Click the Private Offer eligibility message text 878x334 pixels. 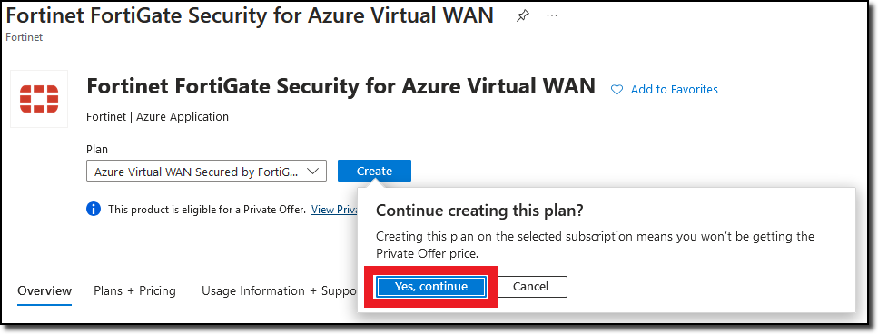click(207, 210)
